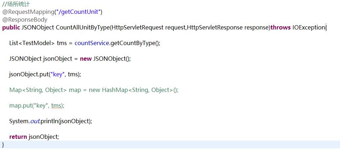Click the CountAllUnitByType method name
This screenshot has height=153, width=340.
(83, 28)
